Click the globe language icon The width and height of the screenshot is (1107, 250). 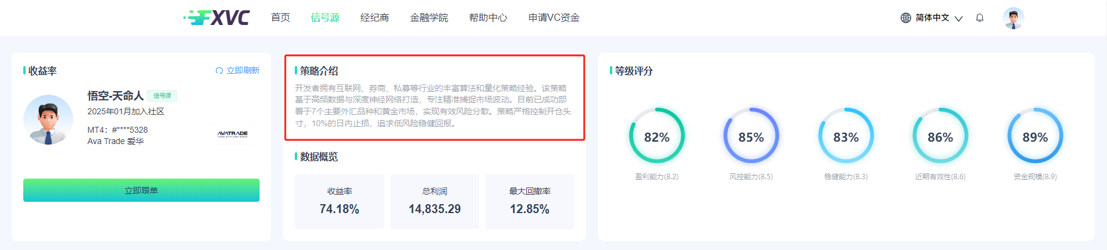905,18
